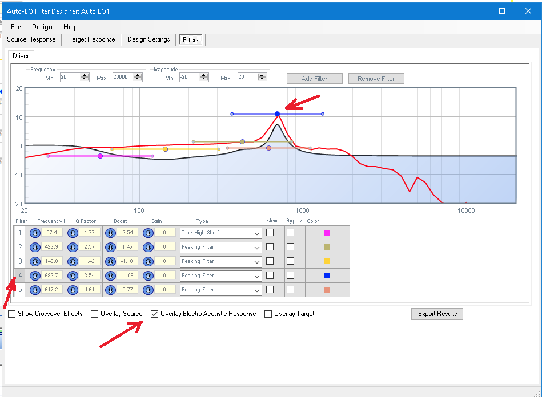Click the Q Factor adjust knob icon for filter 4
This screenshot has height=397, width=542.
pyautogui.click(x=73, y=276)
